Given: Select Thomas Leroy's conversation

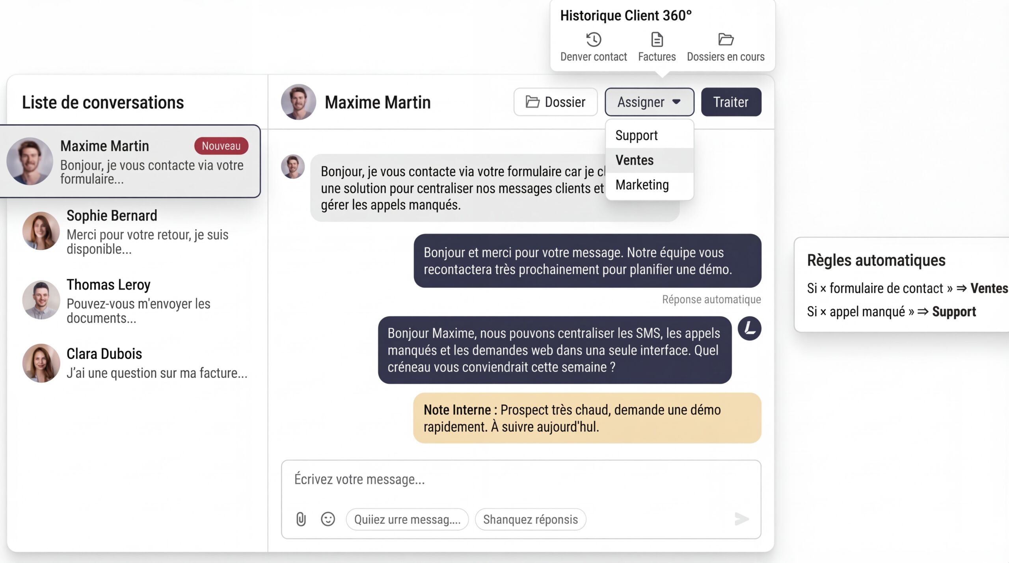Looking at the screenshot, I should pyautogui.click(x=134, y=301).
